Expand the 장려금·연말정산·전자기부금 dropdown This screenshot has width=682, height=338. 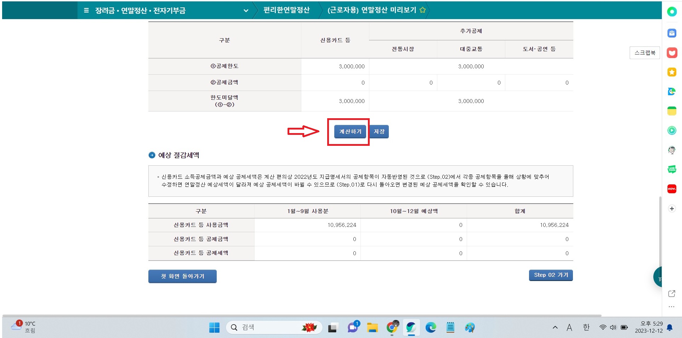coord(246,11)
